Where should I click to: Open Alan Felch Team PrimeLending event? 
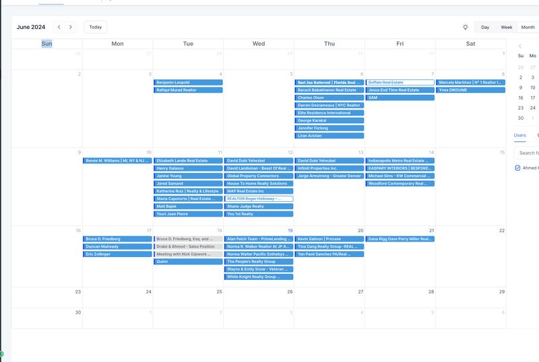click(x=259, y=239)
